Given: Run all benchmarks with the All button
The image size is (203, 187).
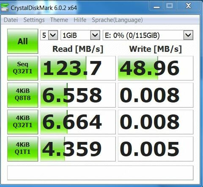Looking at the screenshot, I should click(x=23, y=41).
